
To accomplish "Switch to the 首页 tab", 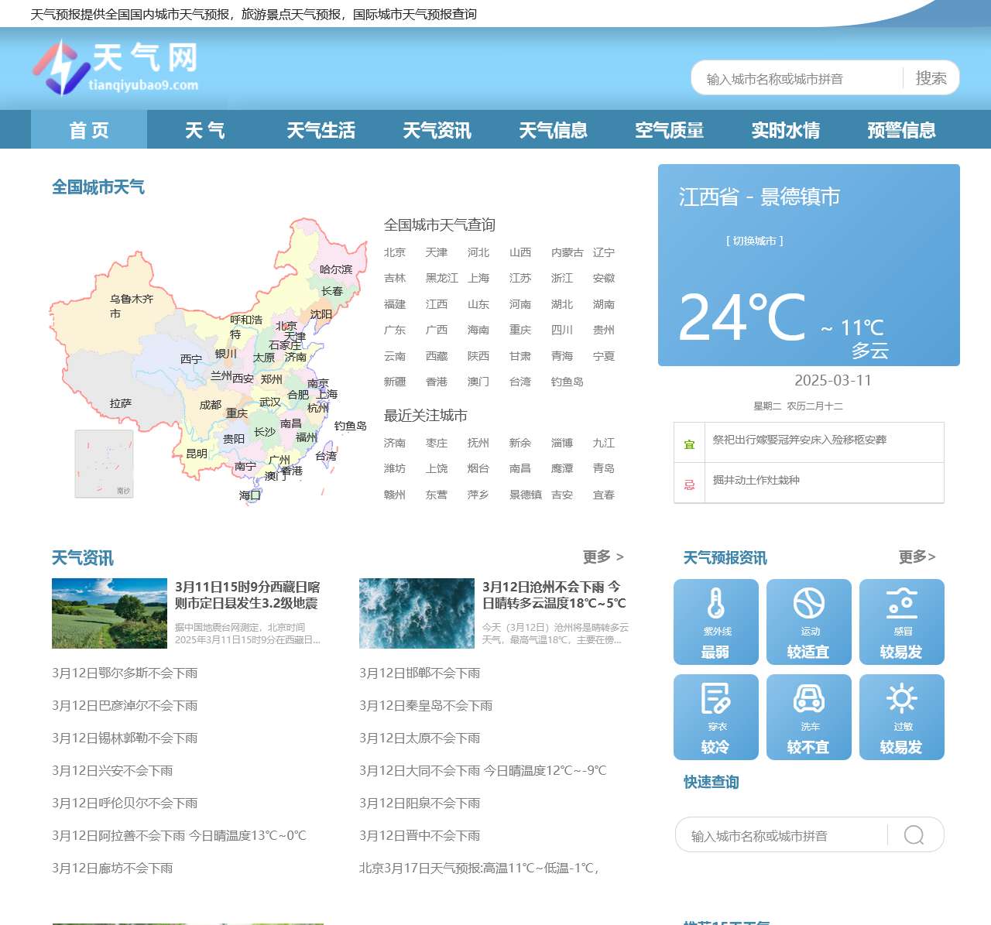I will click(x=89, y=130).
